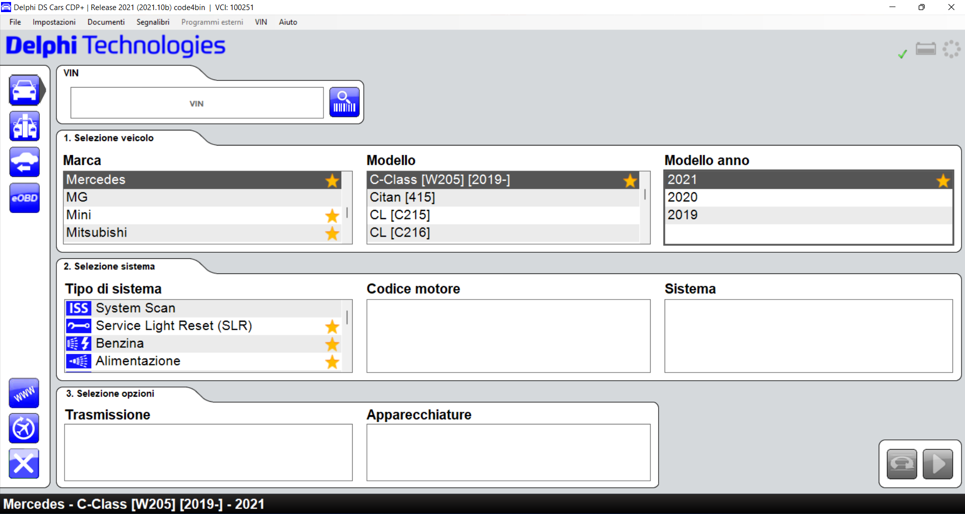Select model year 2021

[809, 180]
